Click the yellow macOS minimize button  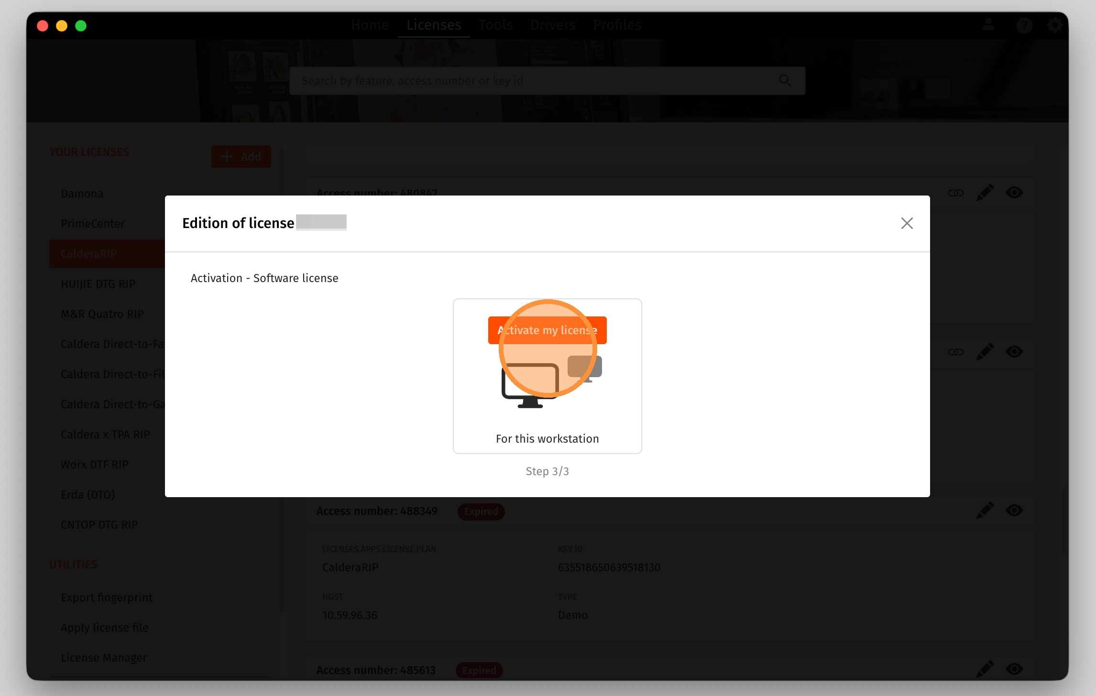(x=62, y=26)
